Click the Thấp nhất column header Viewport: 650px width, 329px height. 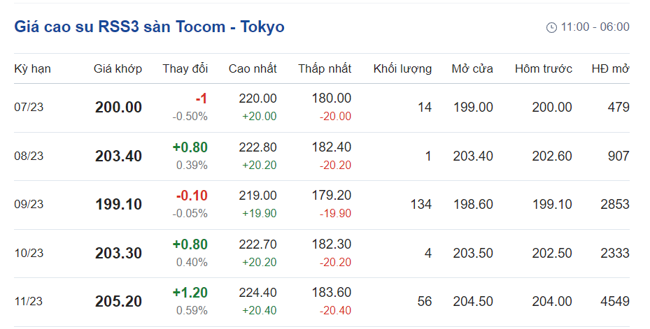pos(325,68)
